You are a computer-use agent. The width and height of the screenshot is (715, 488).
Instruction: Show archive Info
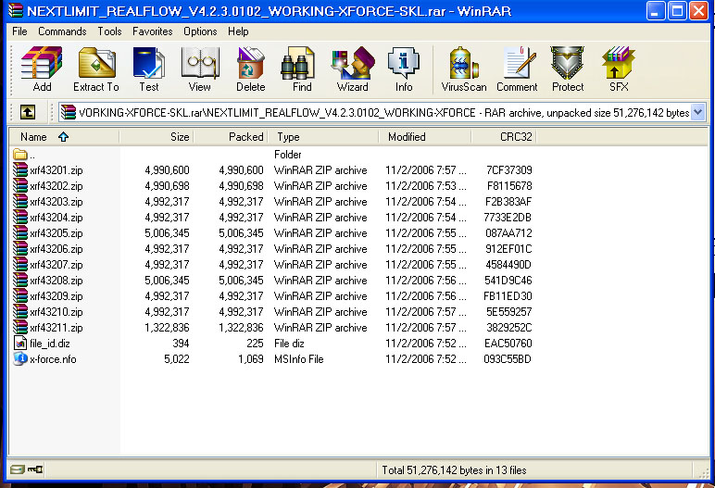point(404,69)
